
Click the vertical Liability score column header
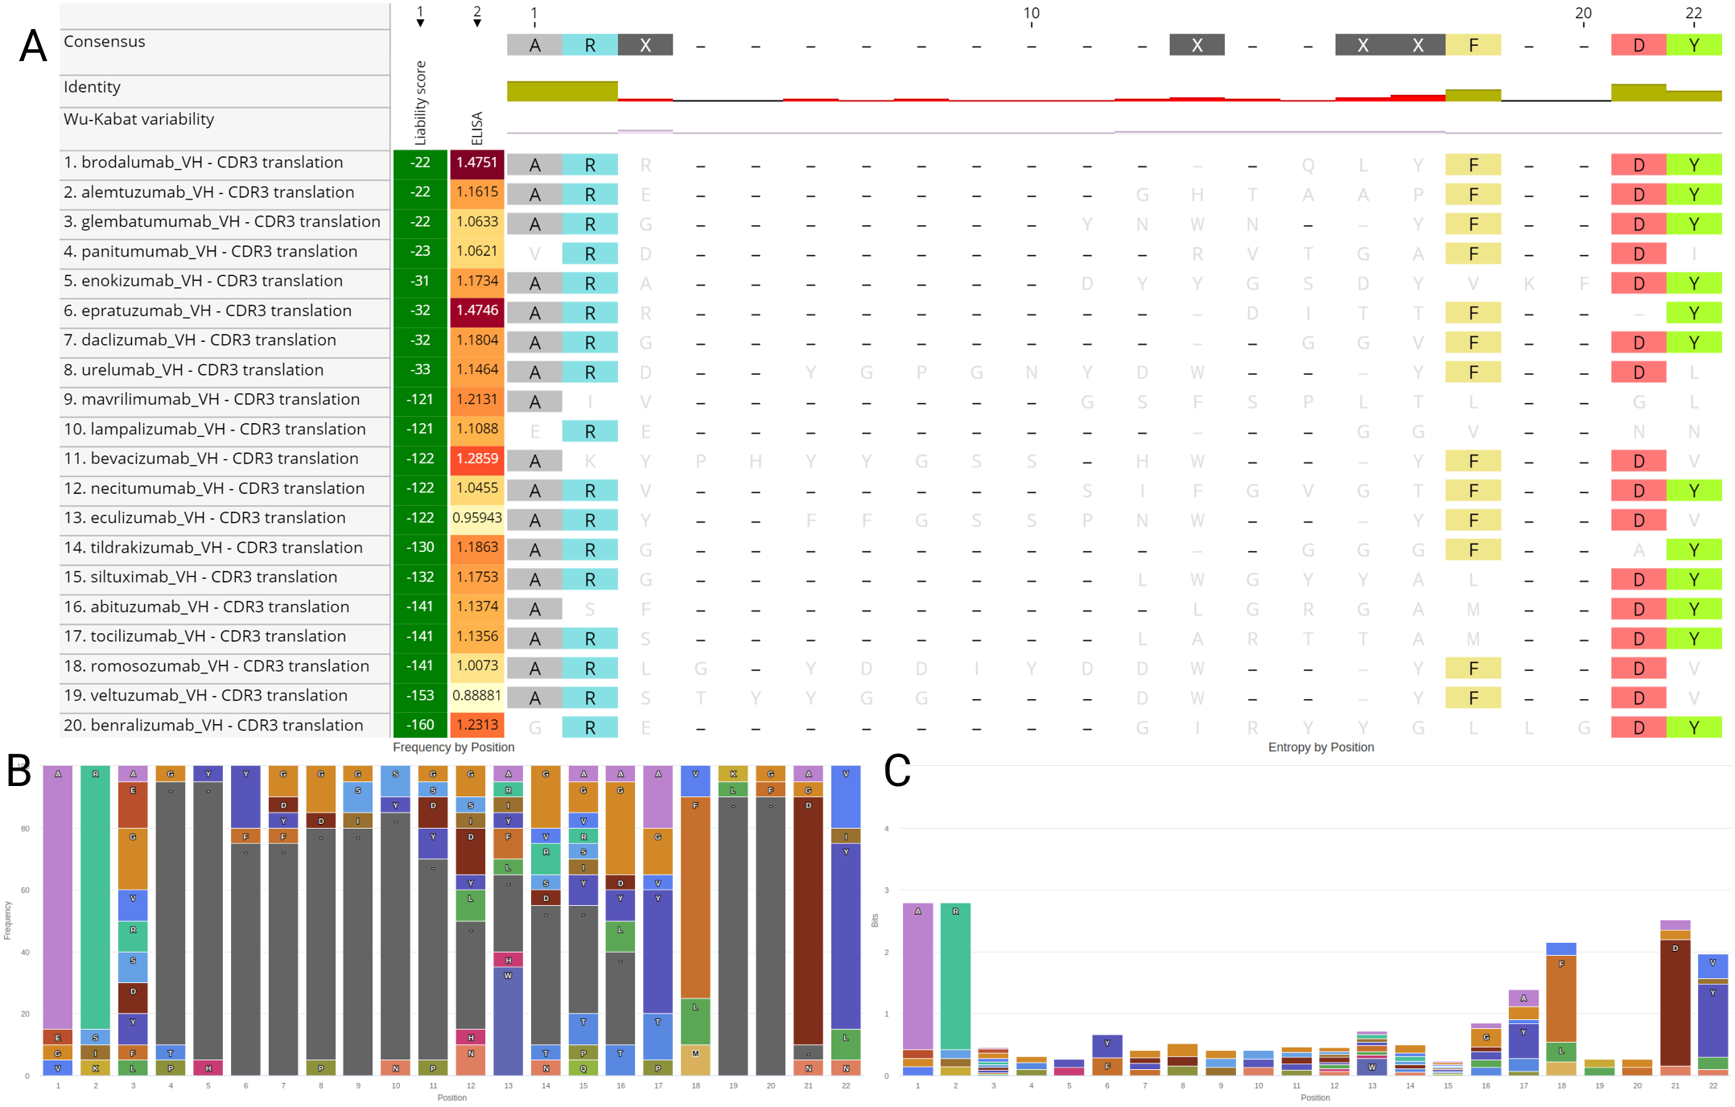coord(420,102)
